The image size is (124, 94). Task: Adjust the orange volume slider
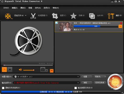29,70
